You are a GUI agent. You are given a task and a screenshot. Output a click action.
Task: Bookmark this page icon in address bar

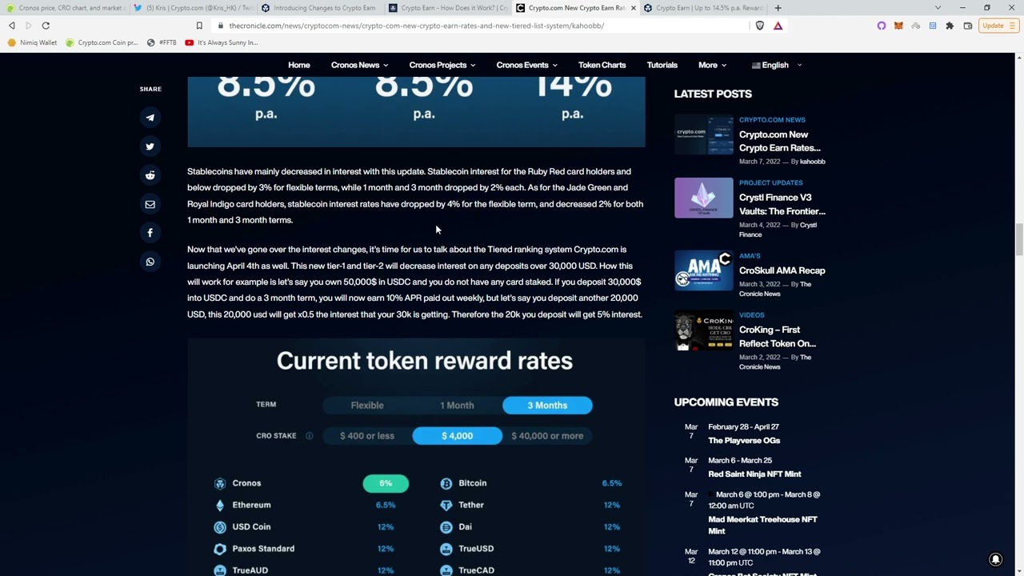coord(199,26)
